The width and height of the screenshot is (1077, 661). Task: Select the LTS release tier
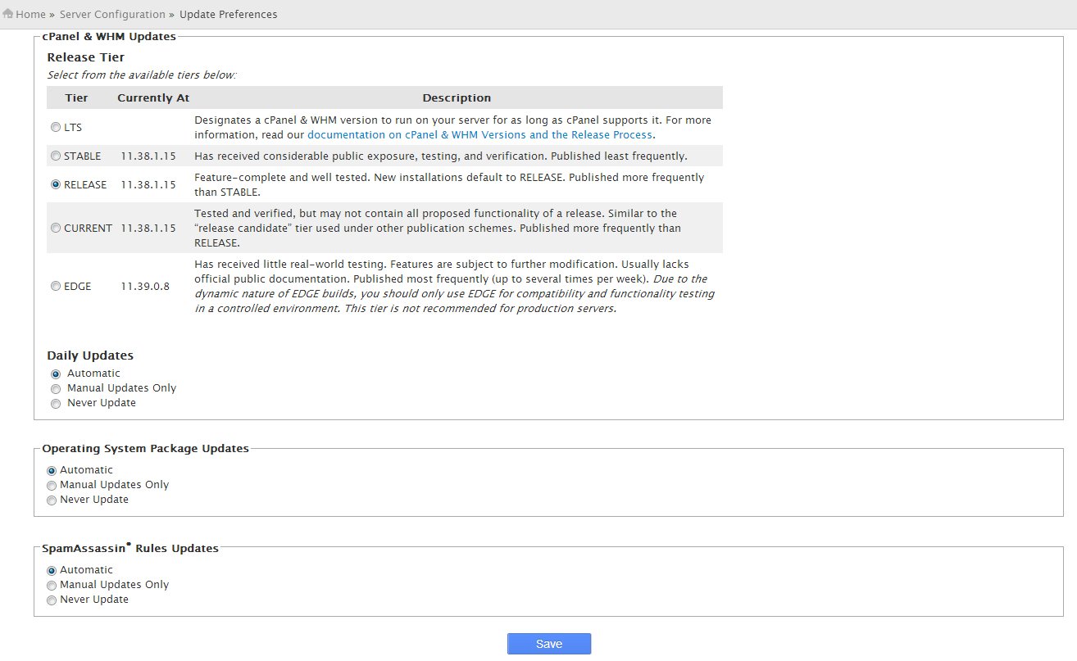point(56,128)
